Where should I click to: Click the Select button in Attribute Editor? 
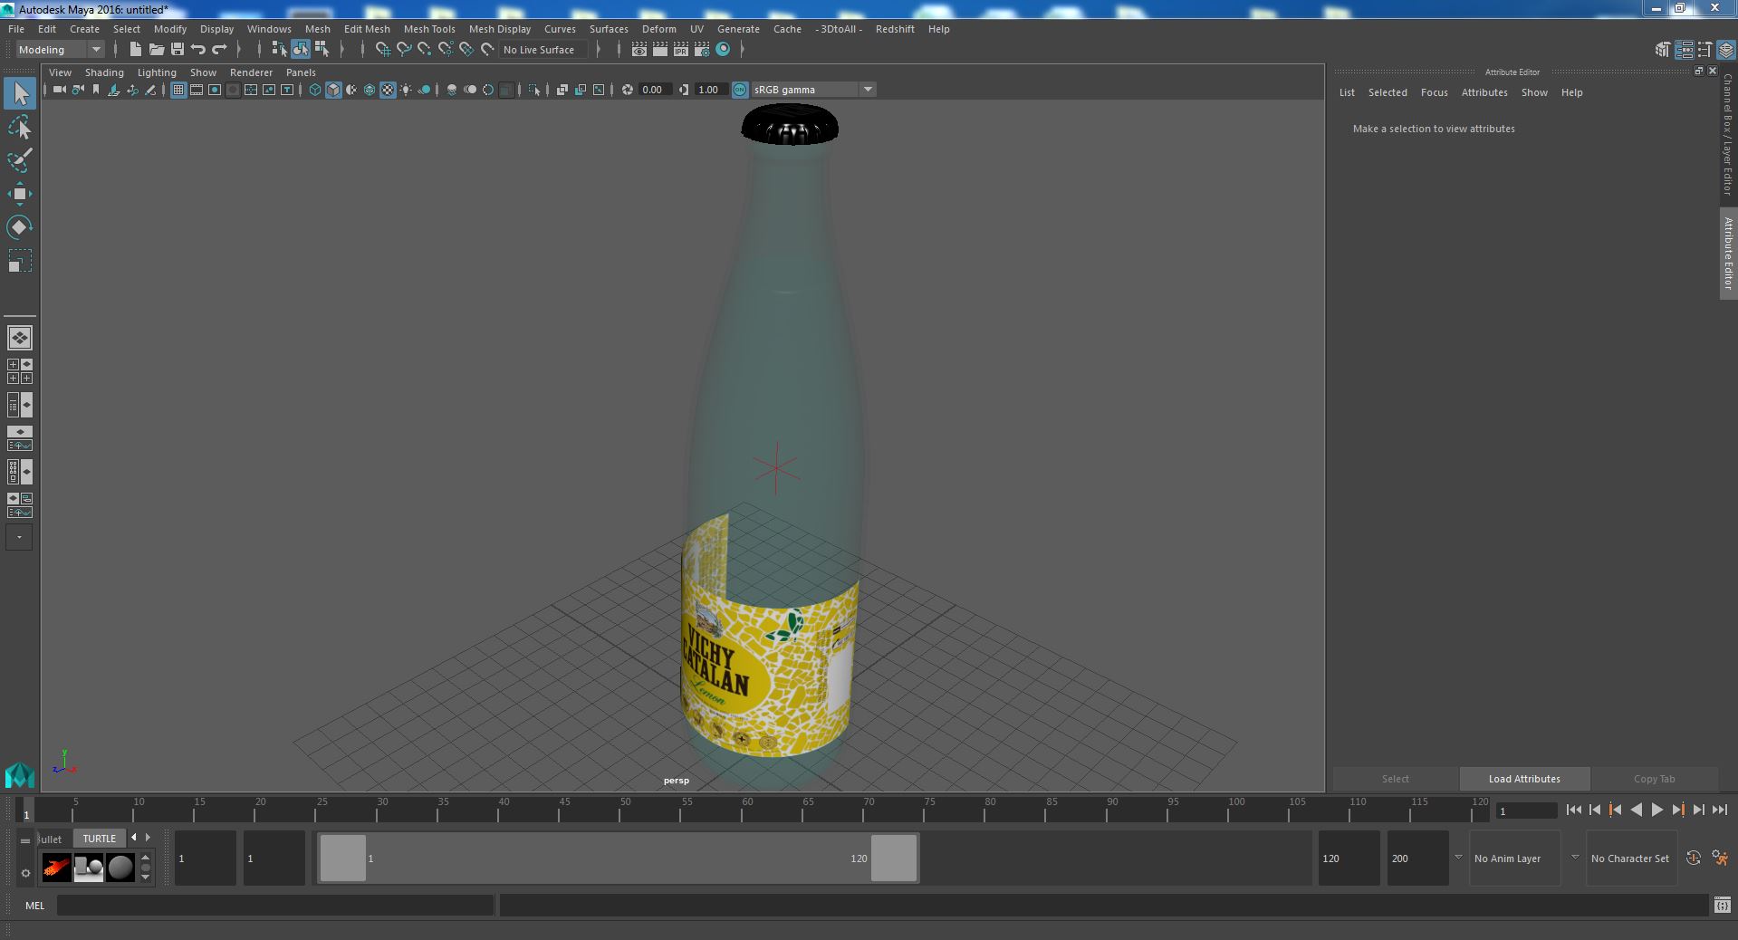(1395, 779)
